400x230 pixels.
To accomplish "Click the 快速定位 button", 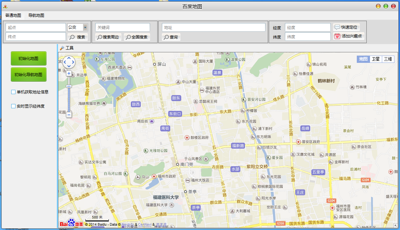I will click(x=346, y=27).
